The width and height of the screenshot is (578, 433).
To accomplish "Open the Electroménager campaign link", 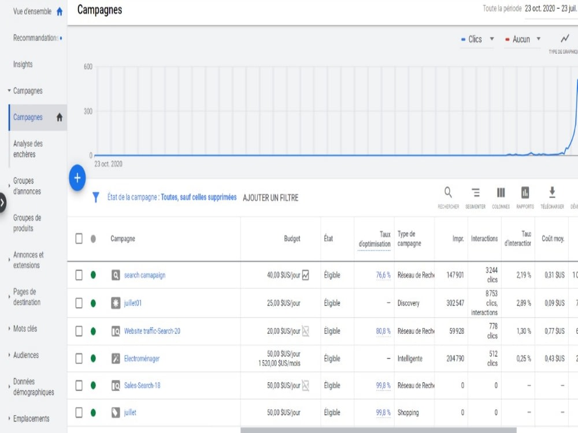I will [142, 359].
